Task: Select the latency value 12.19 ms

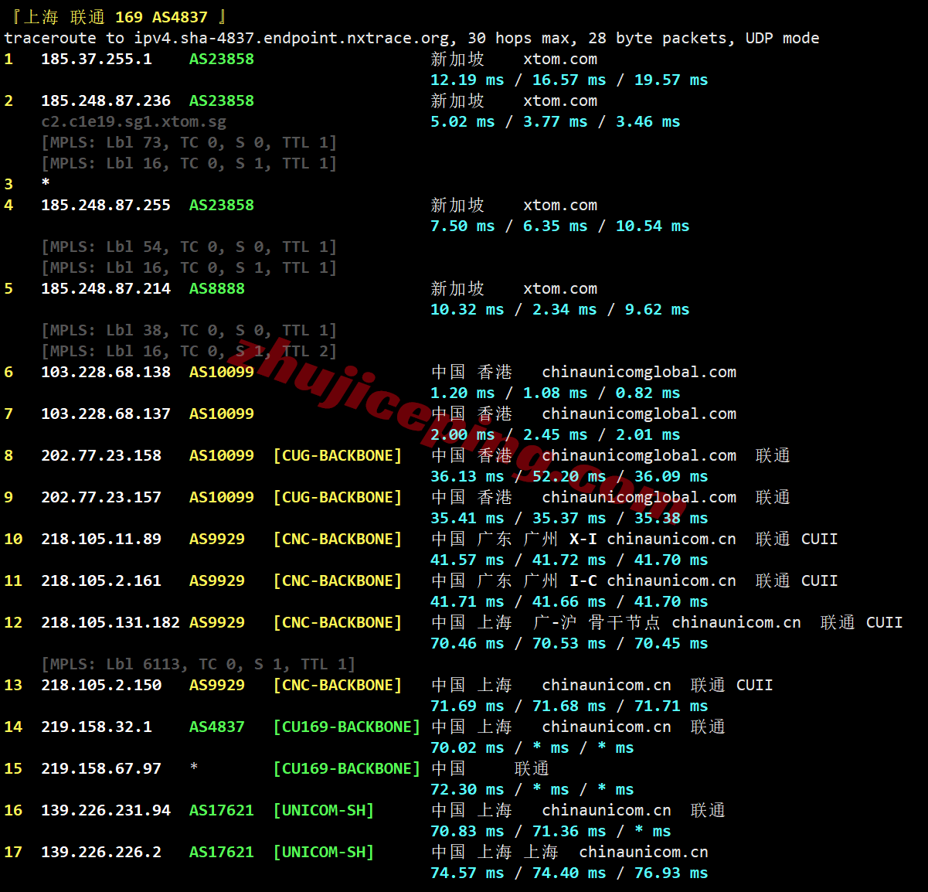Action: coord(467,80)
